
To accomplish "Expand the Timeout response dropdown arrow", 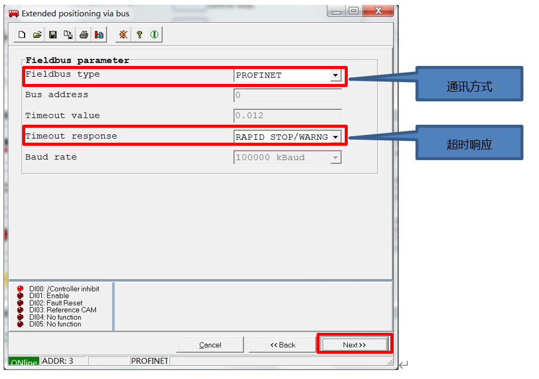I will 336,137.
